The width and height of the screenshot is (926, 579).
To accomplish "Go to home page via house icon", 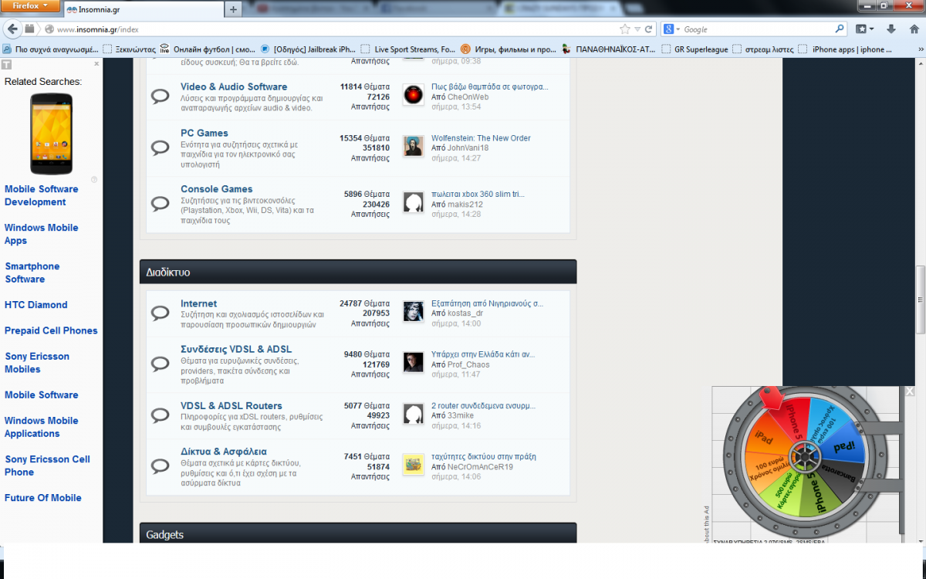I will click(914, 29).
